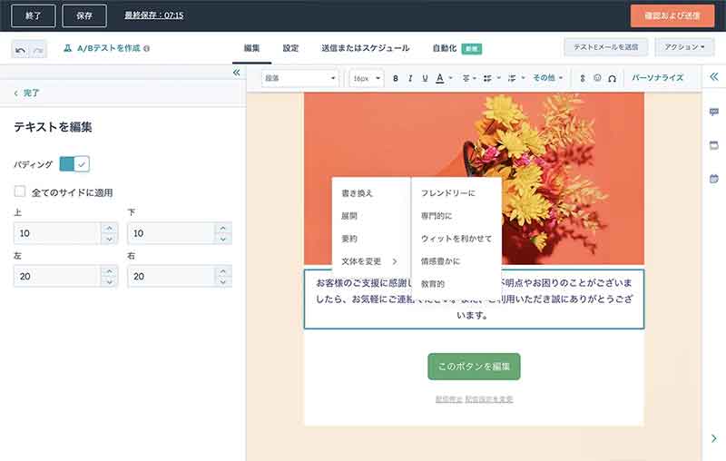
Task: Apply bold formatting
Action: [x=396, y=78]
